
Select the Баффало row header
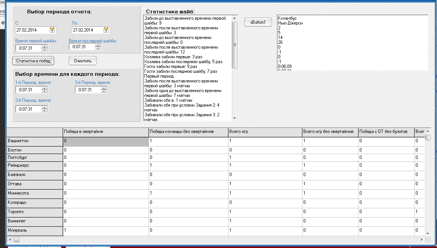coord(35,175)
